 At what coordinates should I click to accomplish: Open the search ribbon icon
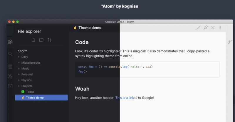pos(10,54)
